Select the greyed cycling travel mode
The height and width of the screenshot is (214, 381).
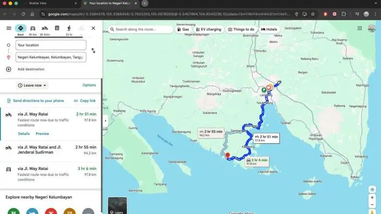(81, 29)
